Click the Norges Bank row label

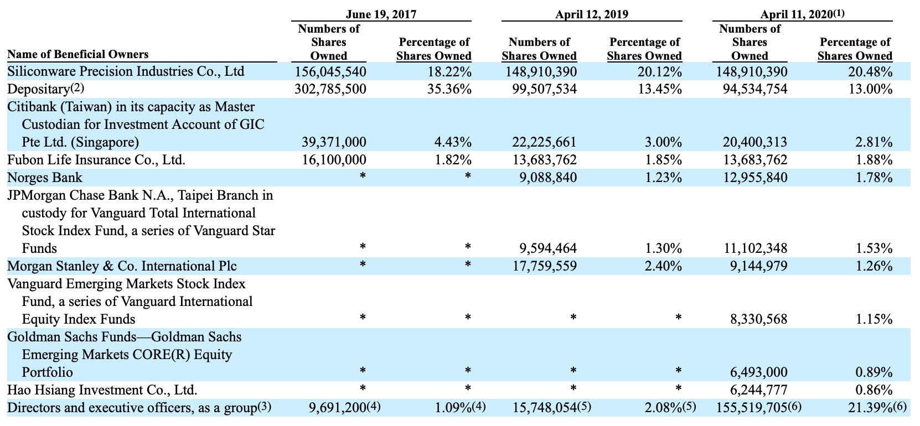coord(45,178)
